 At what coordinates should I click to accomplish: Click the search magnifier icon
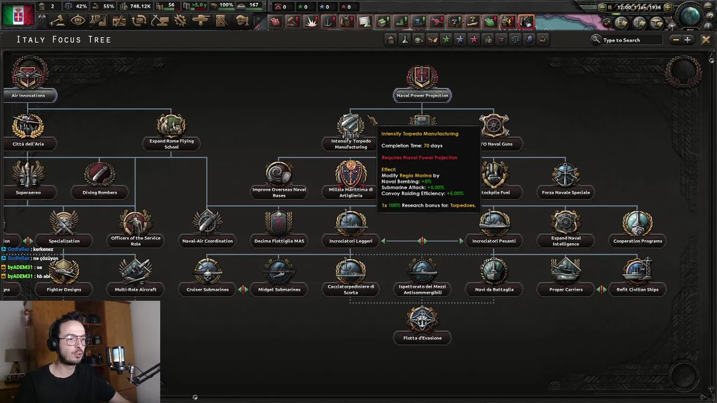tap(596, 40)
